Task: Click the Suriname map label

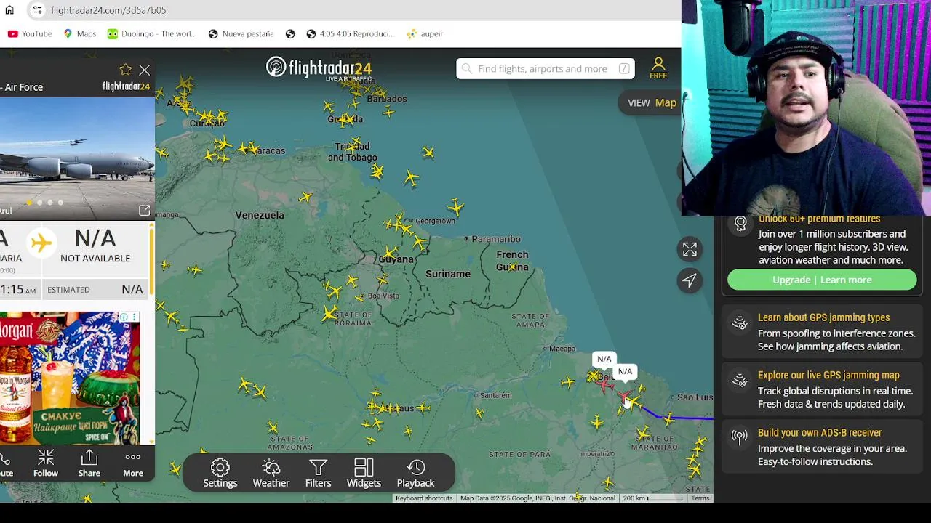Action: point(448,274)
